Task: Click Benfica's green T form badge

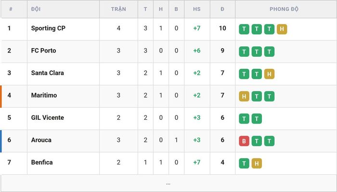Action: coord(244,163)
